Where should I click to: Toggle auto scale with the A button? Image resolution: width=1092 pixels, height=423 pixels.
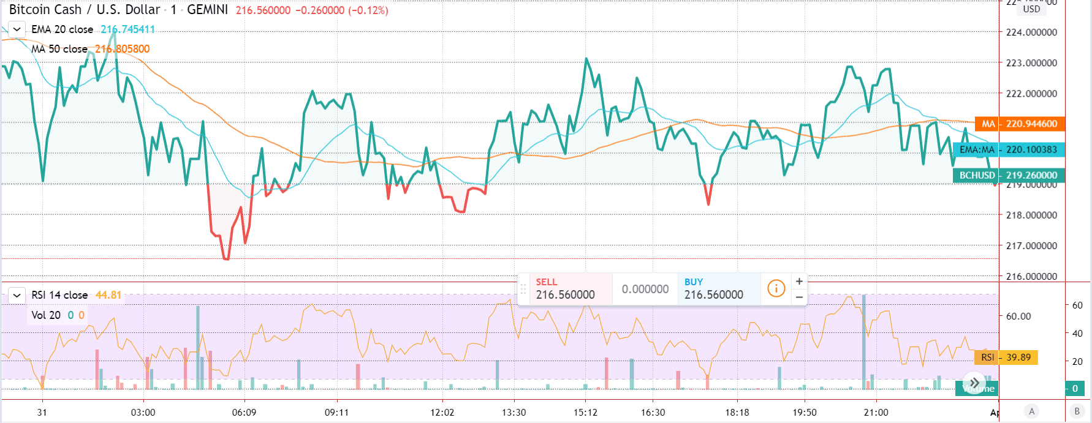[1032, 411]
